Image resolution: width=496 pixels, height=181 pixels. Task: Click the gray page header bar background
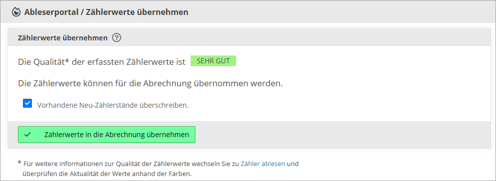point(341,12)
